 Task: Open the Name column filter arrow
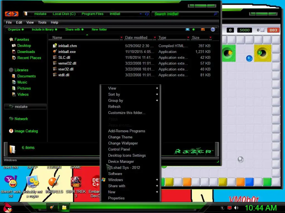click(121, 38)
